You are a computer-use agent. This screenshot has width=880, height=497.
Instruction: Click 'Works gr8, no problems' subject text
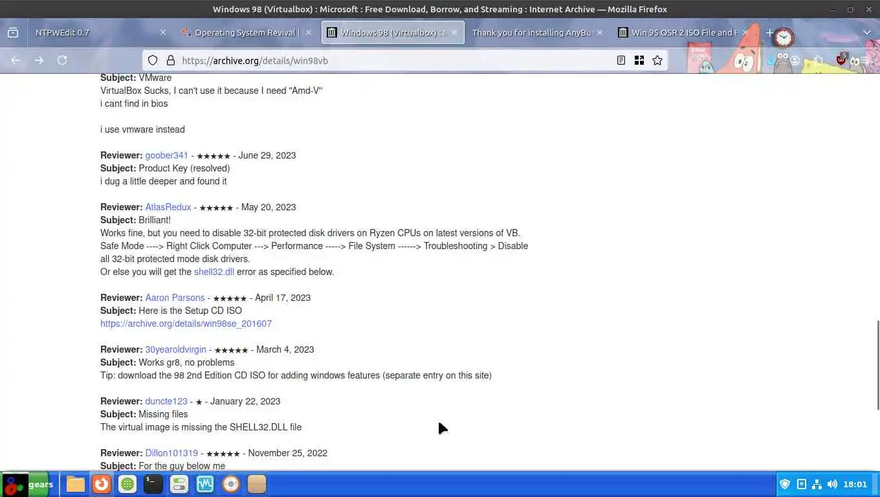(x=186, y=362)
